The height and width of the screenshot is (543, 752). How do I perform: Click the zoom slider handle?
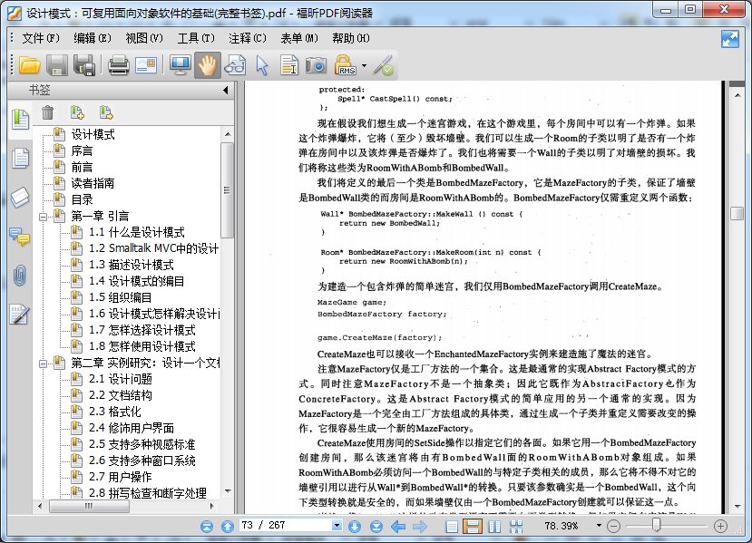656,525
